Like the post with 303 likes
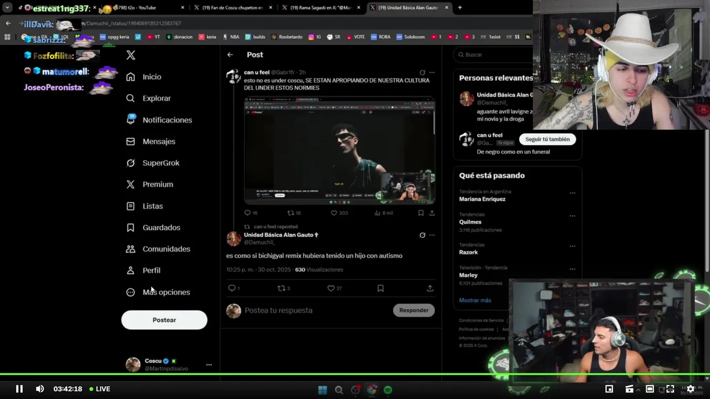Screen dimensions: 710x399 point(334,213)
